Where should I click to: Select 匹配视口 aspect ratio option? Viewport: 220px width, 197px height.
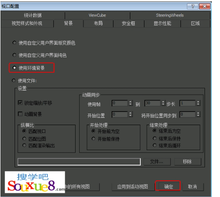24,131
